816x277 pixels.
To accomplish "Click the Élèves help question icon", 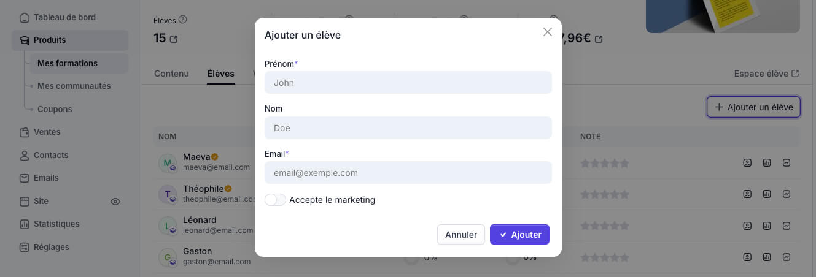I will coord(182,20).
